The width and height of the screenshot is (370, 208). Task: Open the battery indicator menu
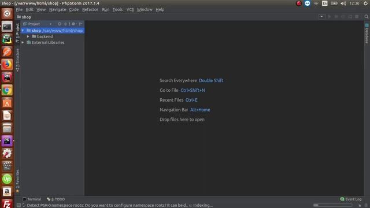[334, 3]
